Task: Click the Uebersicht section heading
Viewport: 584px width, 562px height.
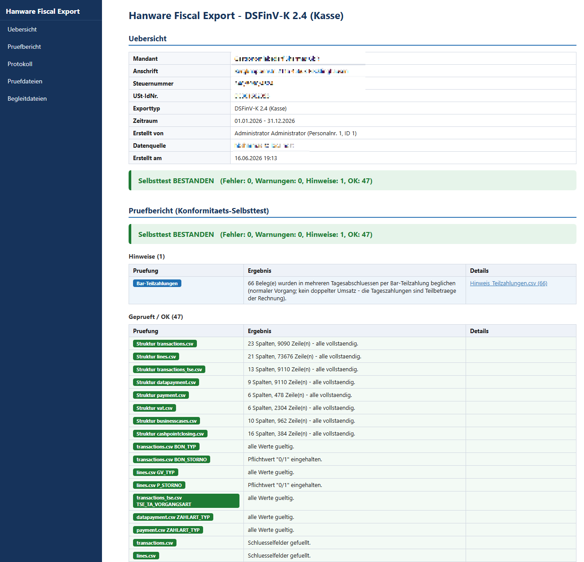Action: pos(148,39)
